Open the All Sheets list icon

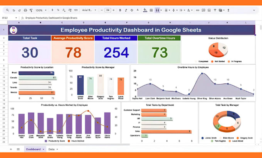pos(18,149)
